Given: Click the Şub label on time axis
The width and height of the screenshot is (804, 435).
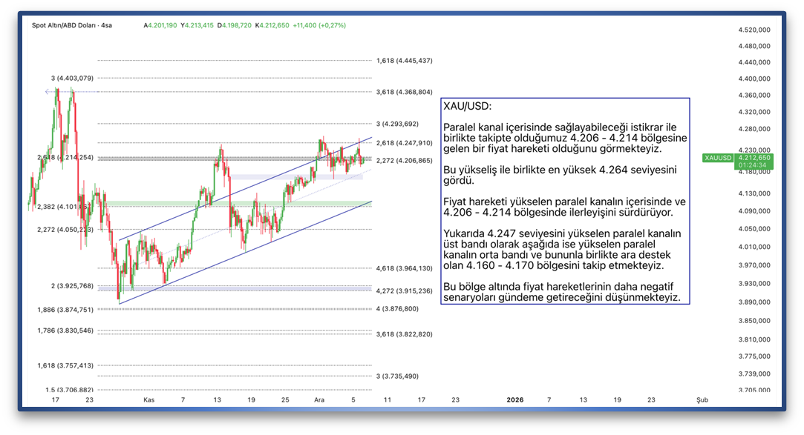Looking at the screenshot, I should point(702,399).
